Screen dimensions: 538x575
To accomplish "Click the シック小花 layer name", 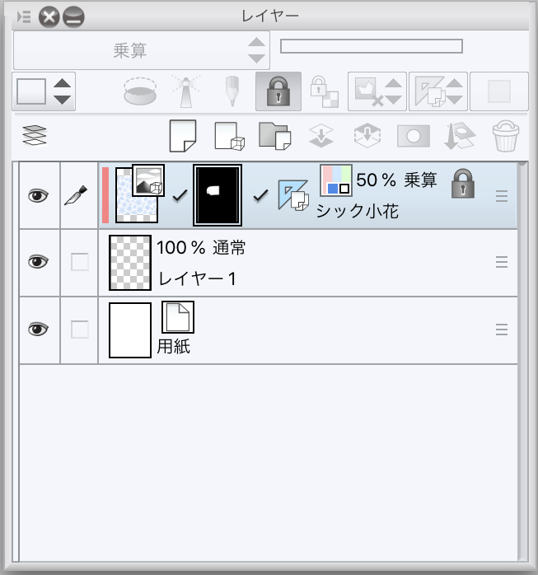I will tap(358, 211).
